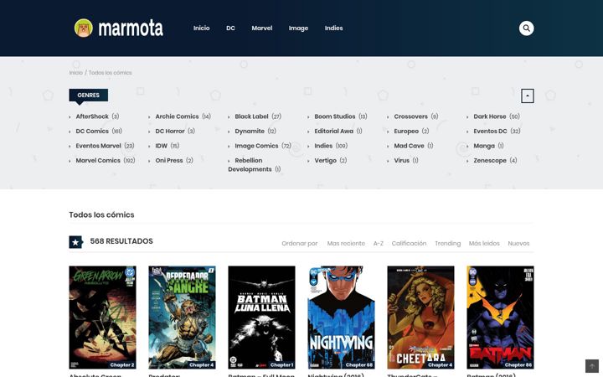The image size is (603, 377).
Task: Sort results by Trending
Action: coord(447,243)
